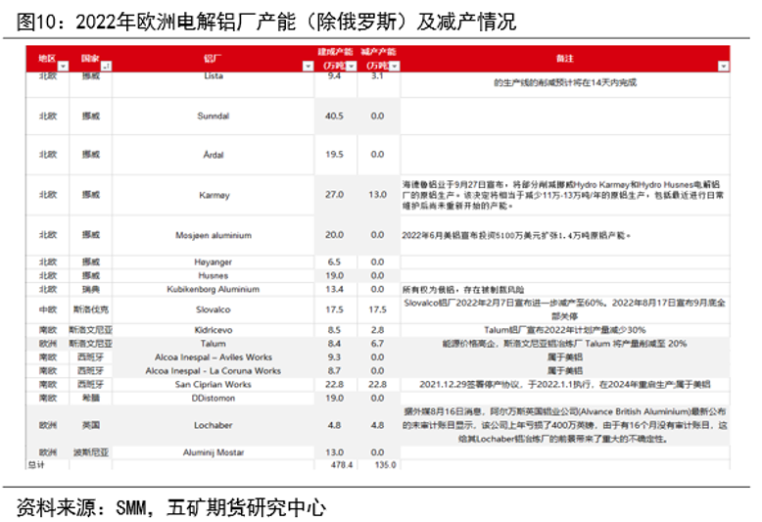Viewport: 762px width, 522px height.
Task: Click the Kidricevo smelter cell
Action: pos(213,330)
